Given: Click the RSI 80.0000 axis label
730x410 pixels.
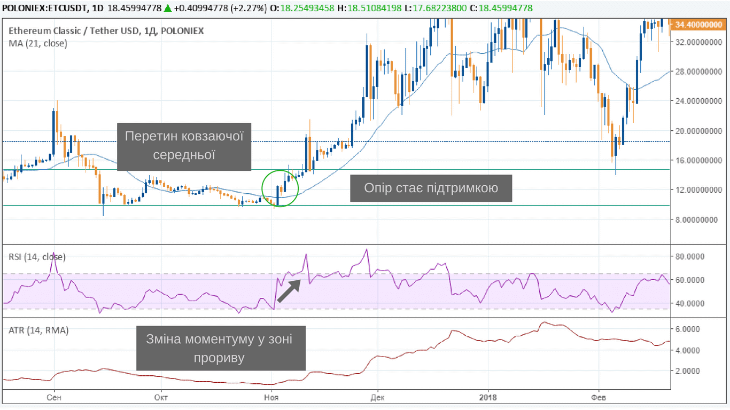Looking at the screenshot, I should tap(689, 256).
